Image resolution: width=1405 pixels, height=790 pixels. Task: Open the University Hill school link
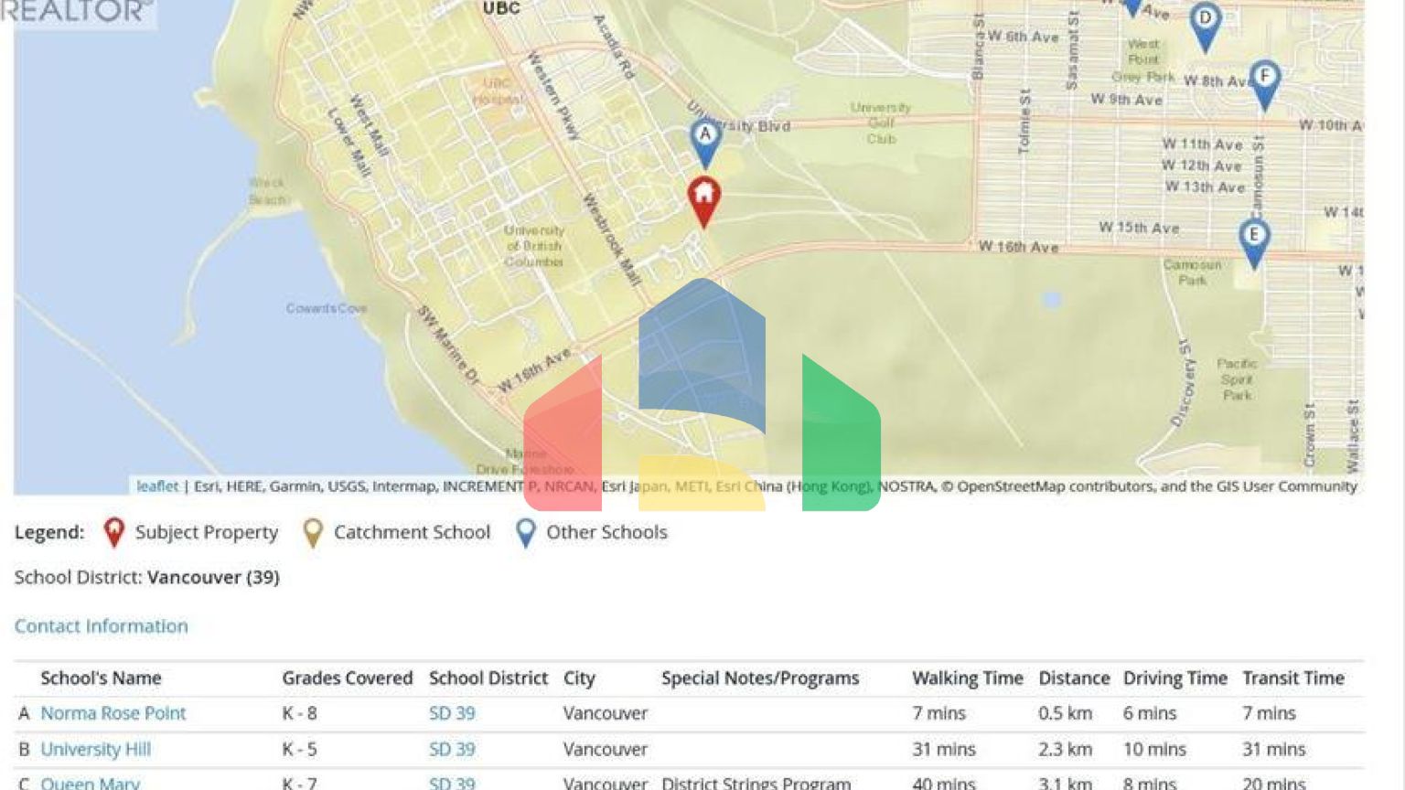95,750
